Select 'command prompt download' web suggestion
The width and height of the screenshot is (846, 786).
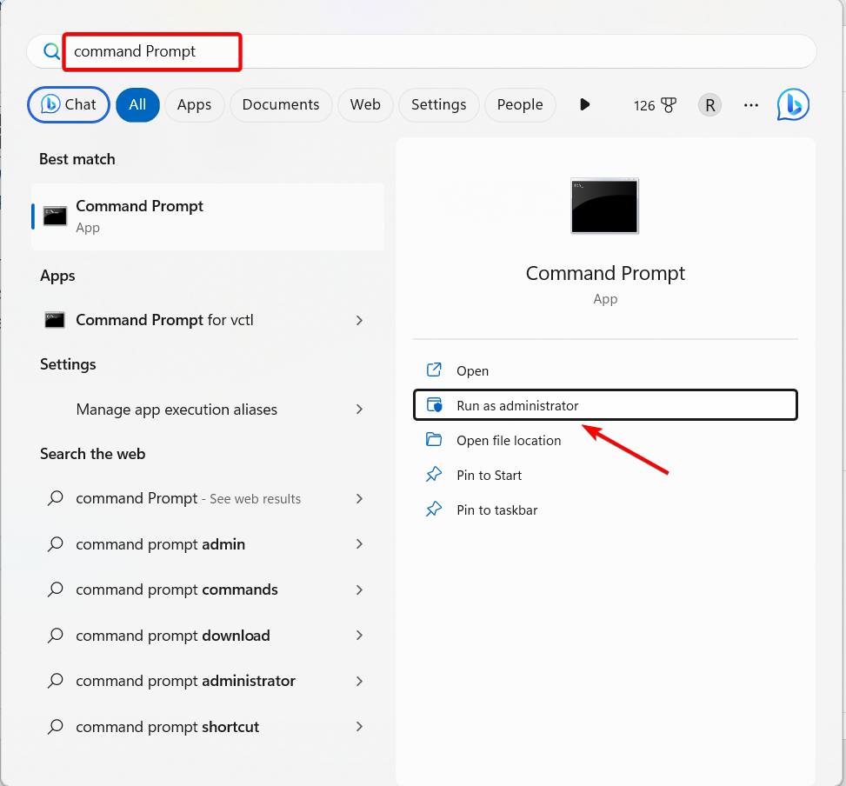click(x=208, y=636)
